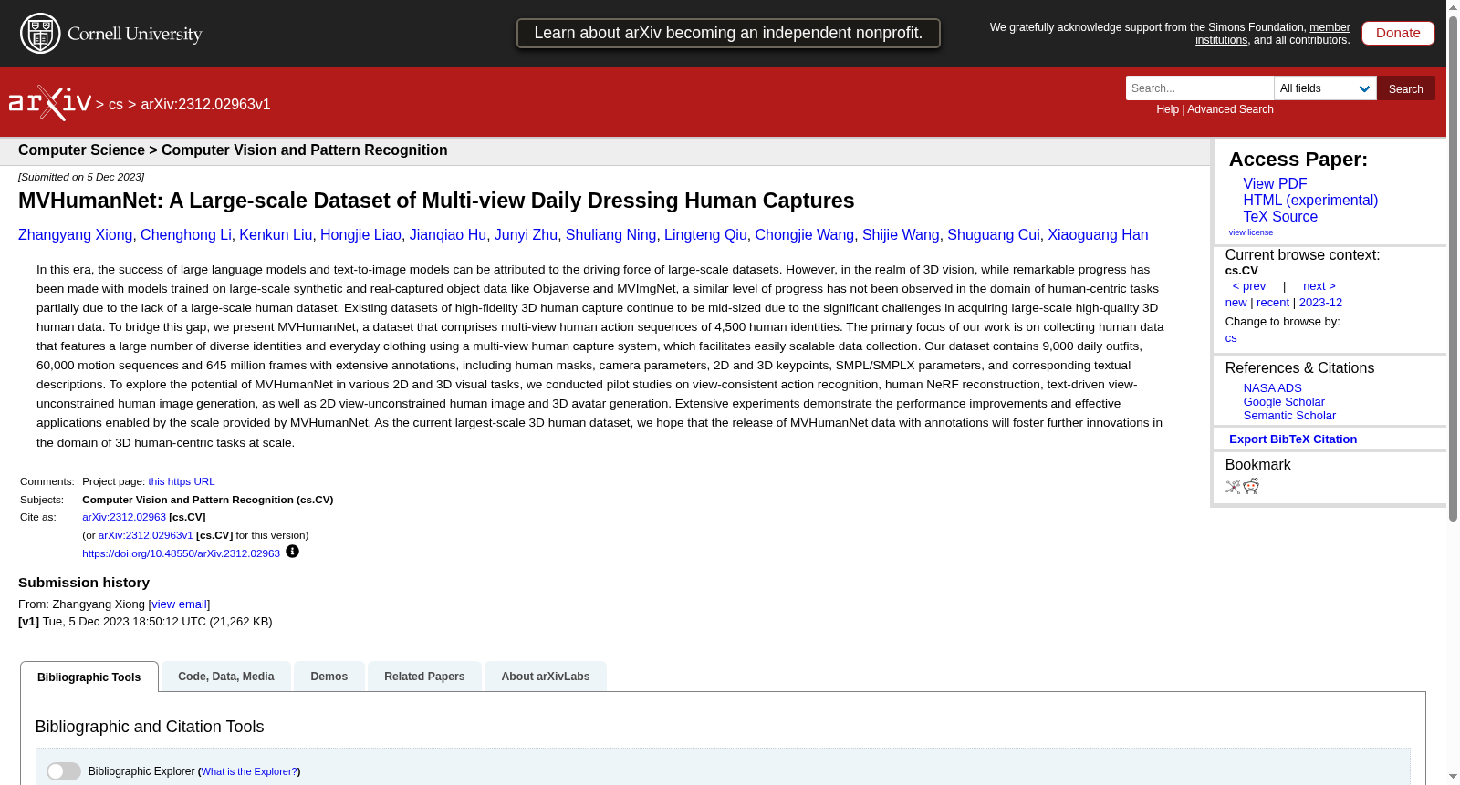Click the Donate button

[x=1398, y=33]
